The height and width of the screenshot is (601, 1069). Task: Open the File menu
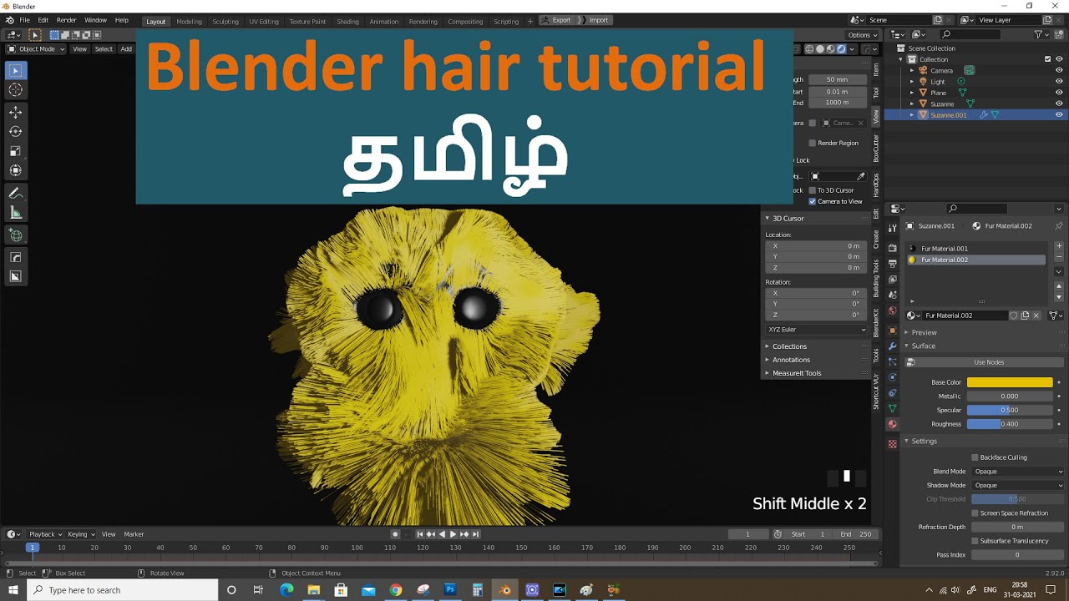24,20
